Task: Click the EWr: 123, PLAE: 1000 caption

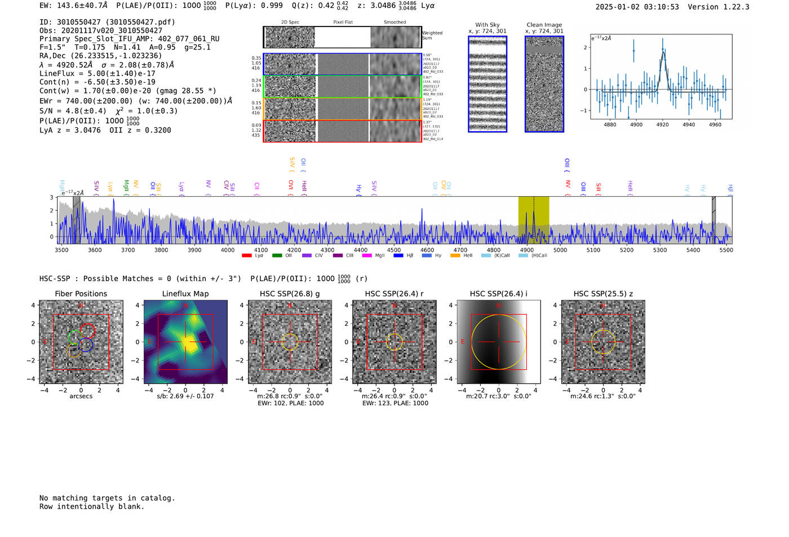Action: coord(395,403)
